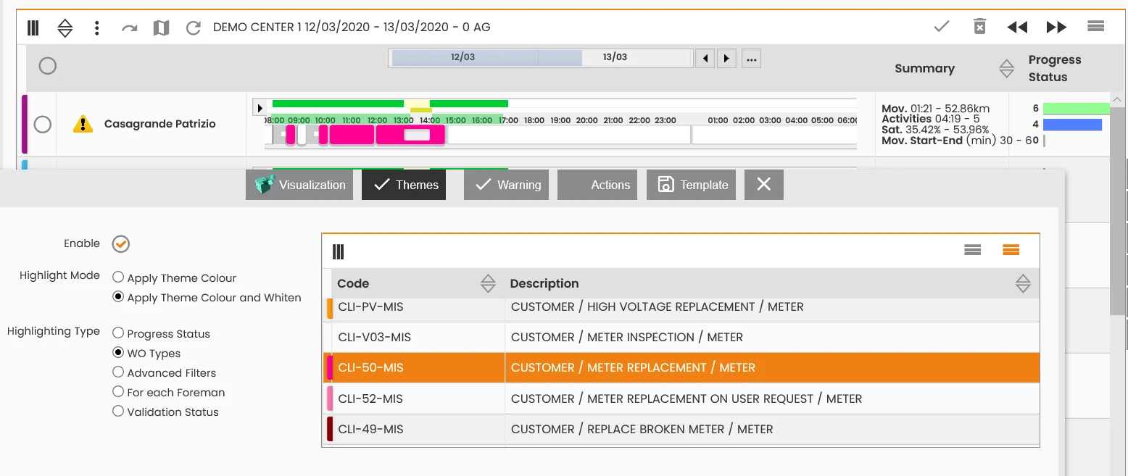Click the sort arrows icon in main toolbar
The height and width of the screenshot is (476, 1128).
[65, 28]
